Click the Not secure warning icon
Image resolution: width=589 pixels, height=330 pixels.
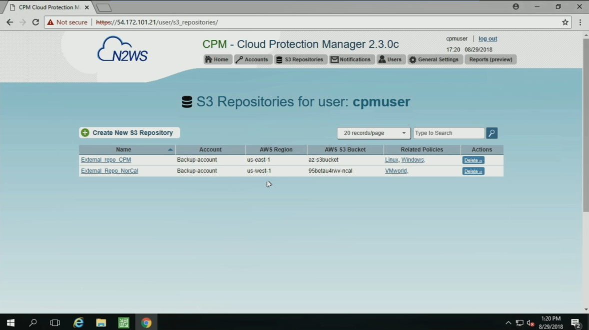[51, 22]
